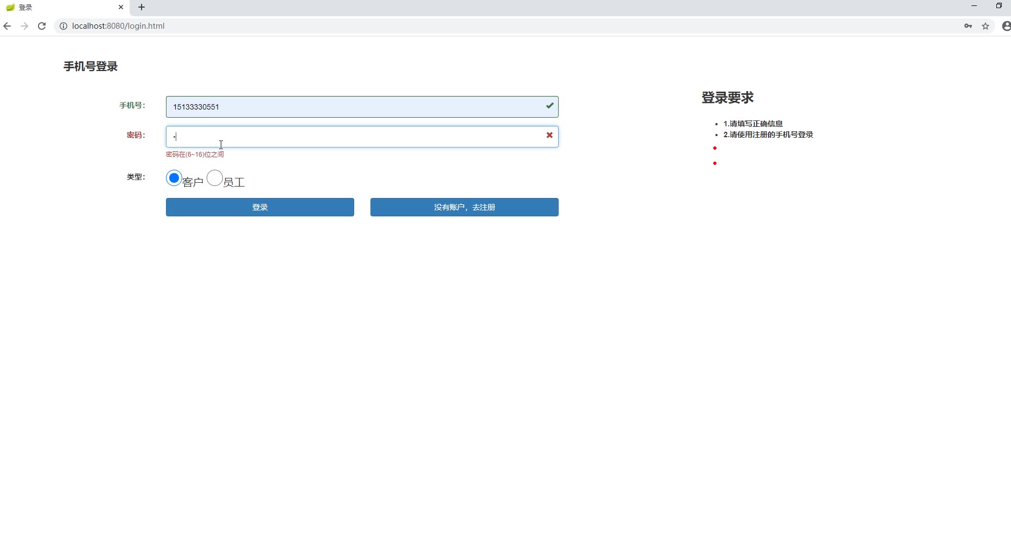Click the address bar URL localhost:8080/login.html
This screenshot has width=1011, height=551.
click(118, 26)
